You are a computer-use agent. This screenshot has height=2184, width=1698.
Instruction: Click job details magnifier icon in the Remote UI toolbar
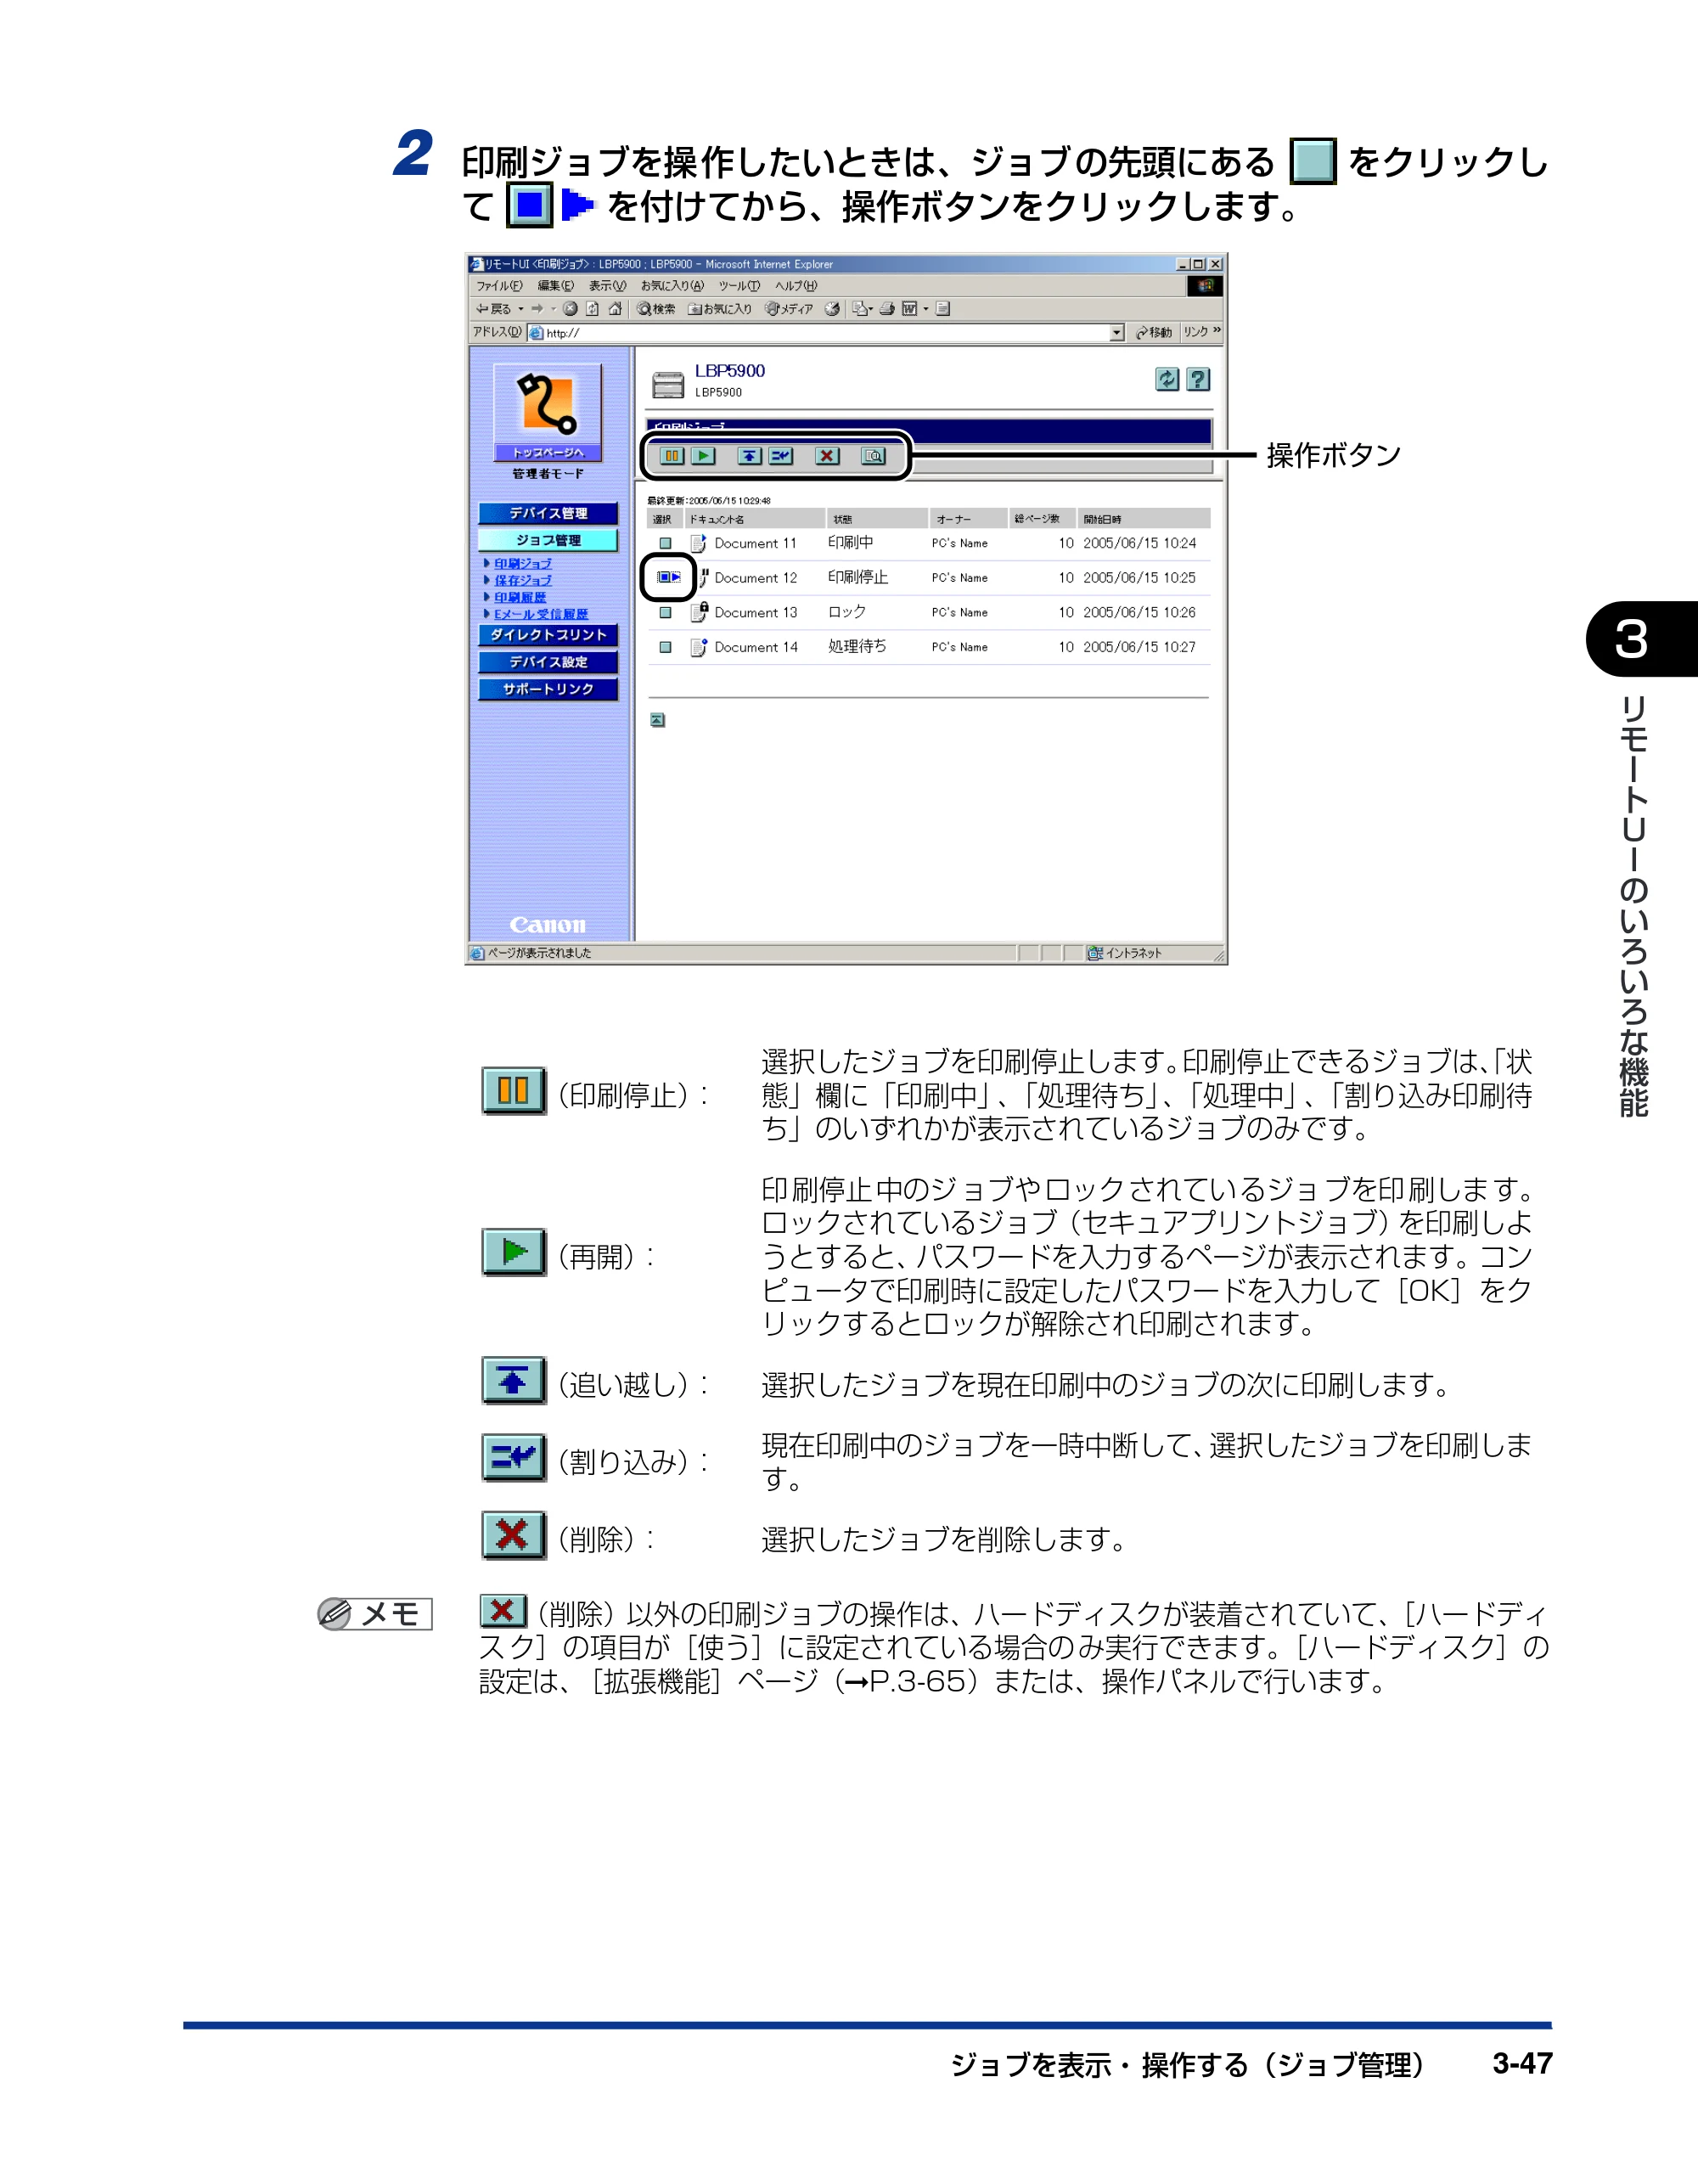pos(873,456)
